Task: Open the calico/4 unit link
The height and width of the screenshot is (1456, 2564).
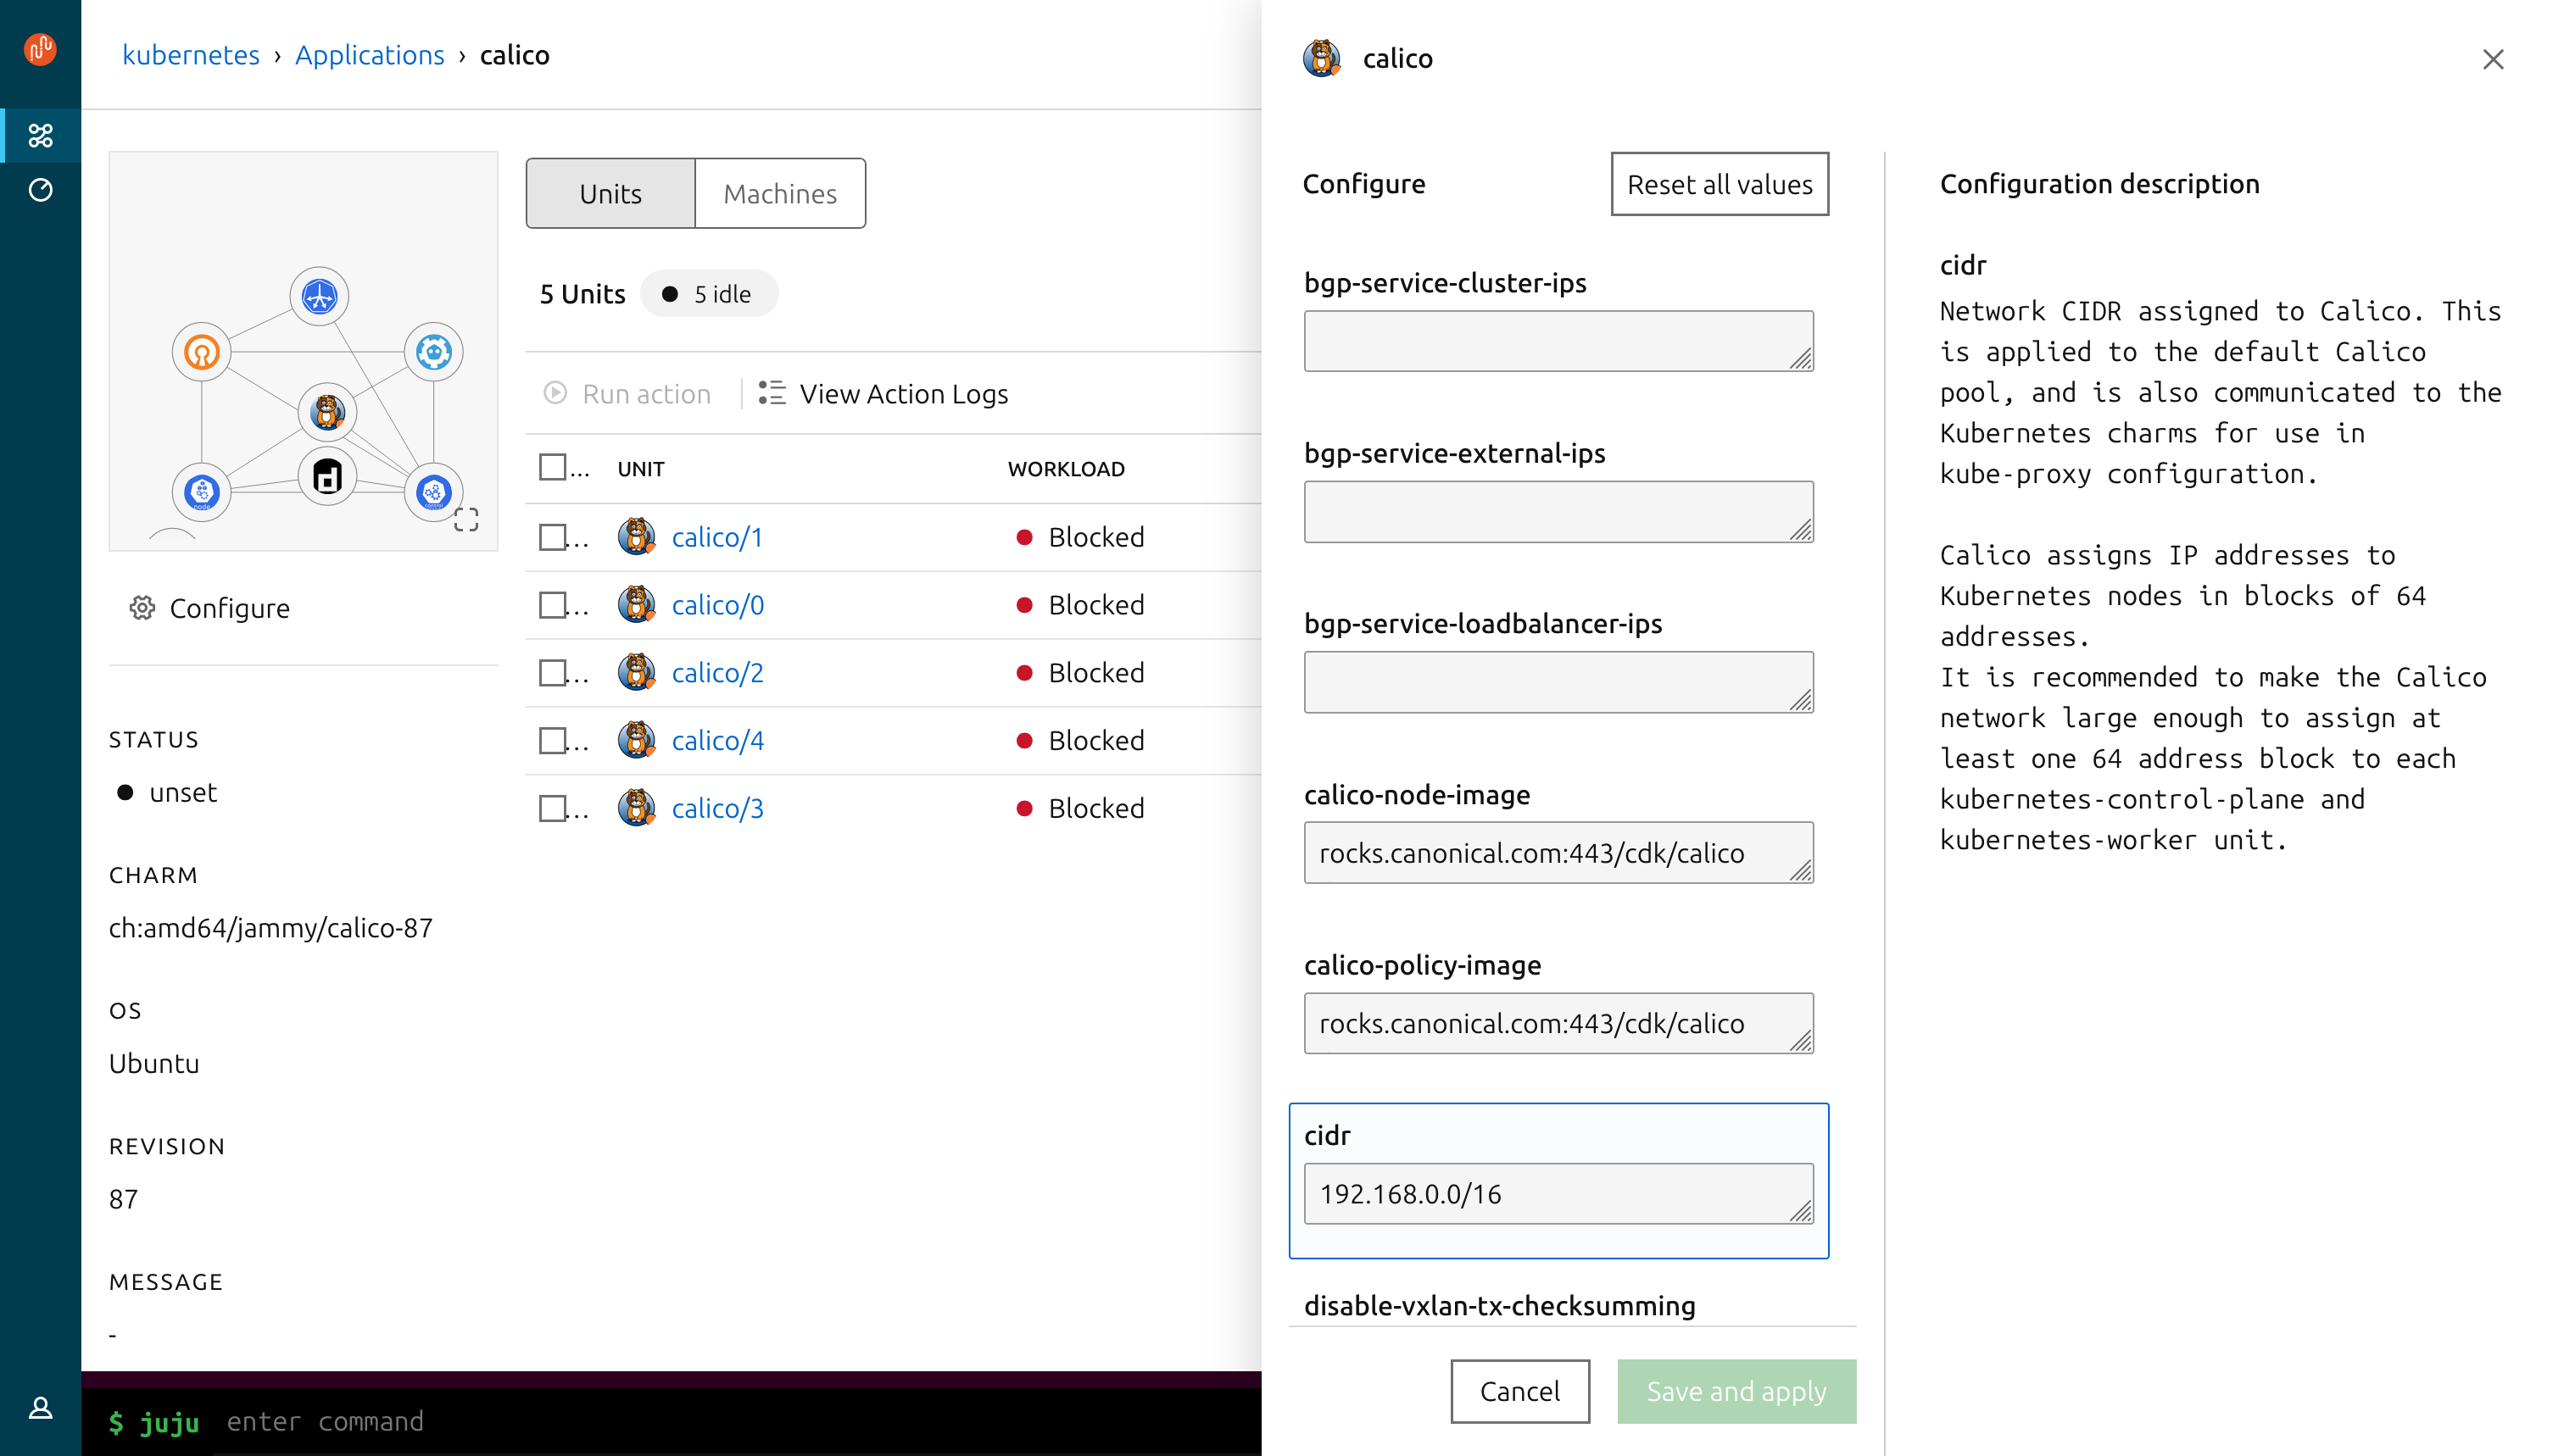Action: [717, 740]
